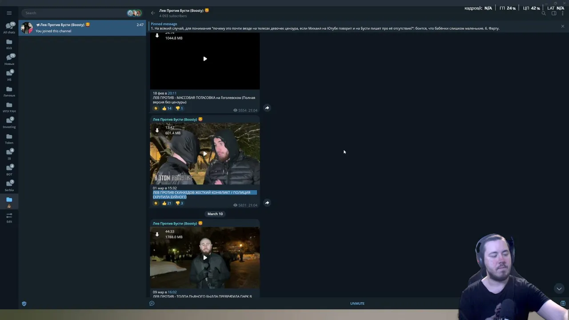Give thumbs down to the СКИНХЕДОВ post

point(179,203)
